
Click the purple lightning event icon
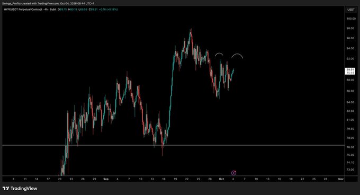pyautogui.click(x=233, y=173)
